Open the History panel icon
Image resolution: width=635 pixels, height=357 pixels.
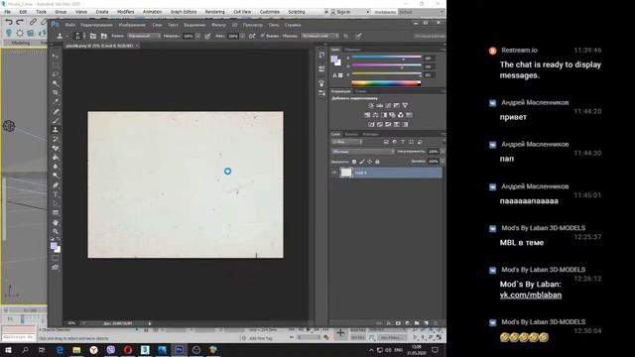click(321, 55)
